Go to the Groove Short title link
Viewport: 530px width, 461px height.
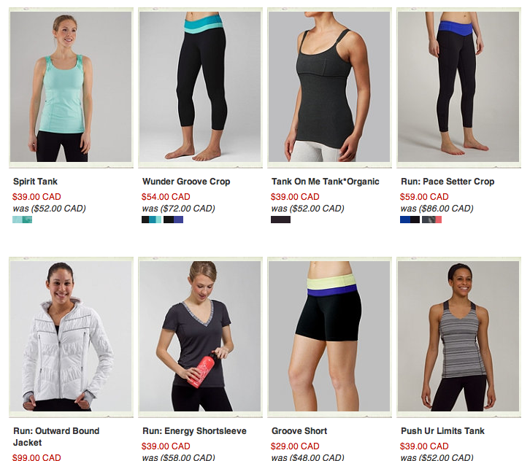299,431
